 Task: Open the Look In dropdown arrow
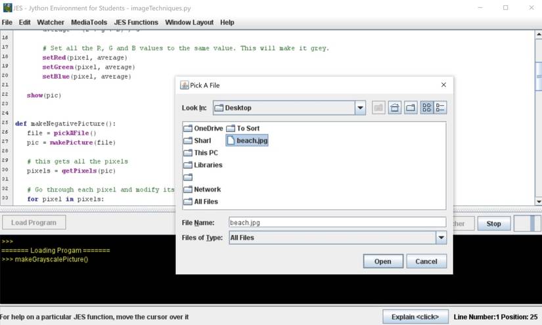360,108
